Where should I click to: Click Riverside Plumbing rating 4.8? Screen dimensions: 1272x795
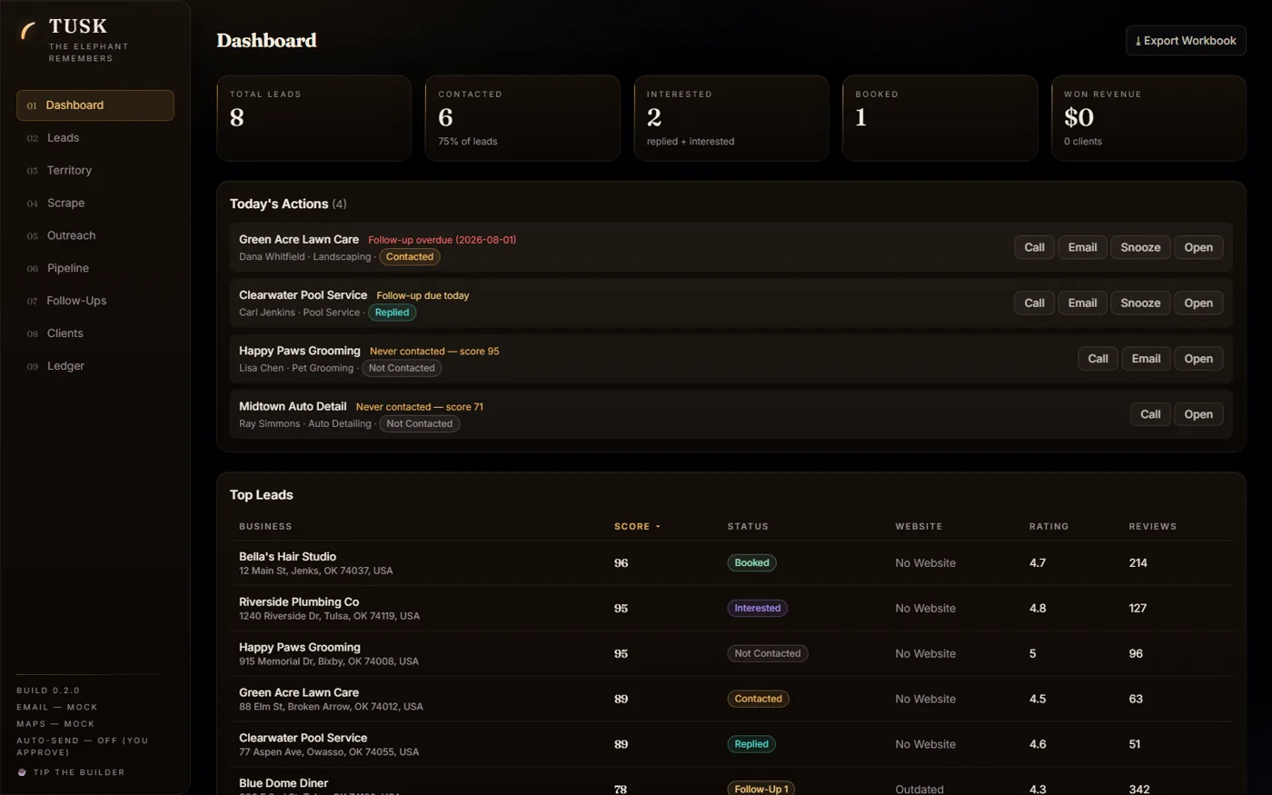coord(1037,609)
